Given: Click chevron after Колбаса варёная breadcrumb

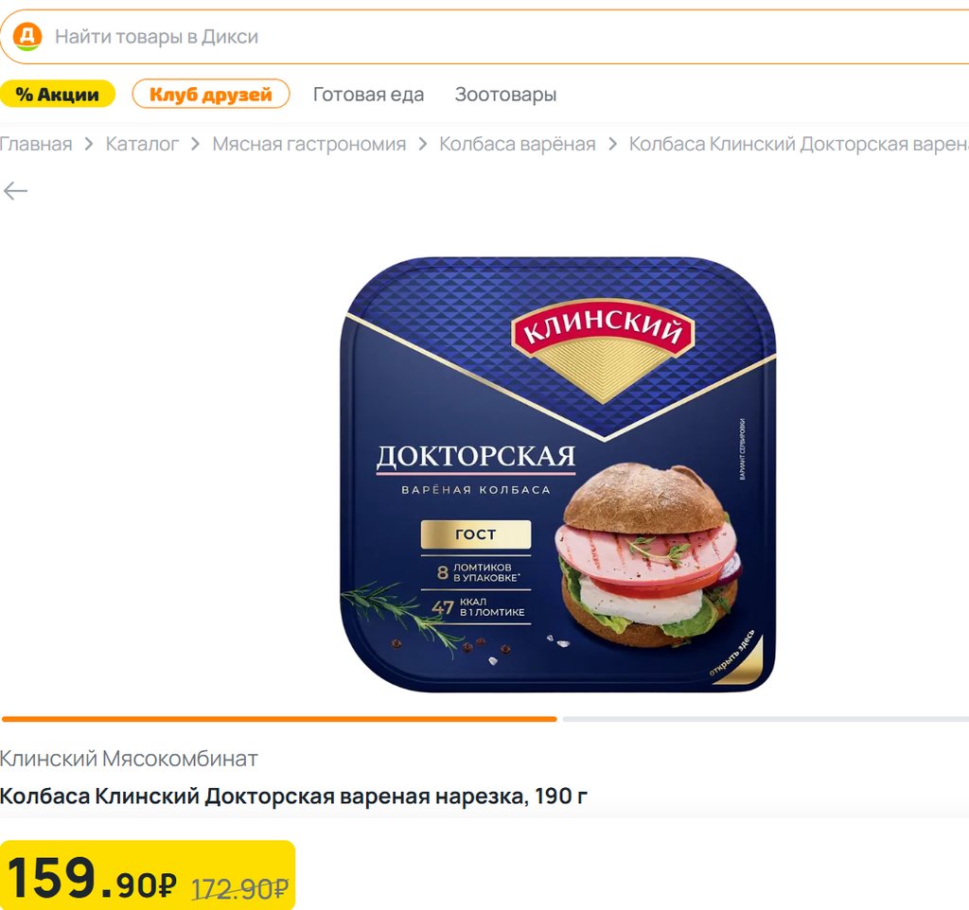Looking at the screenshot, I should 612,144.
